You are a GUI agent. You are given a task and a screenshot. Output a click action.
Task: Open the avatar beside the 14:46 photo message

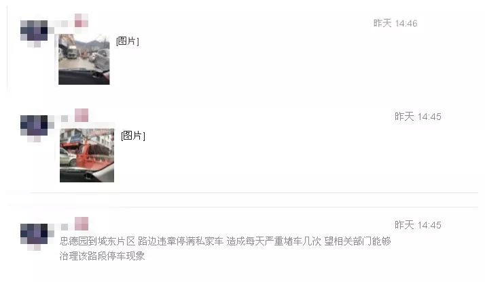point(34,32)
